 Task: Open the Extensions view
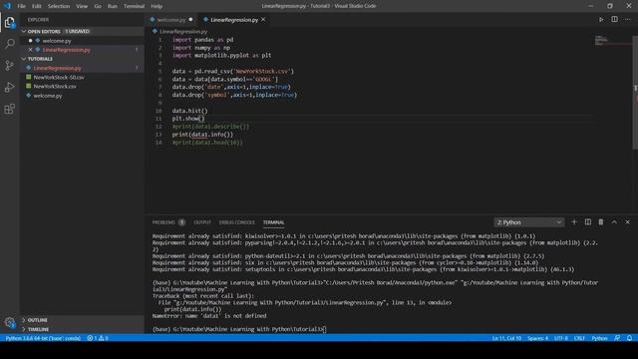point(9,109)
